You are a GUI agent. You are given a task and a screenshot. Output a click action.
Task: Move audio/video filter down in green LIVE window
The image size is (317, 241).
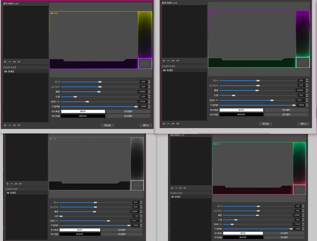185,188
